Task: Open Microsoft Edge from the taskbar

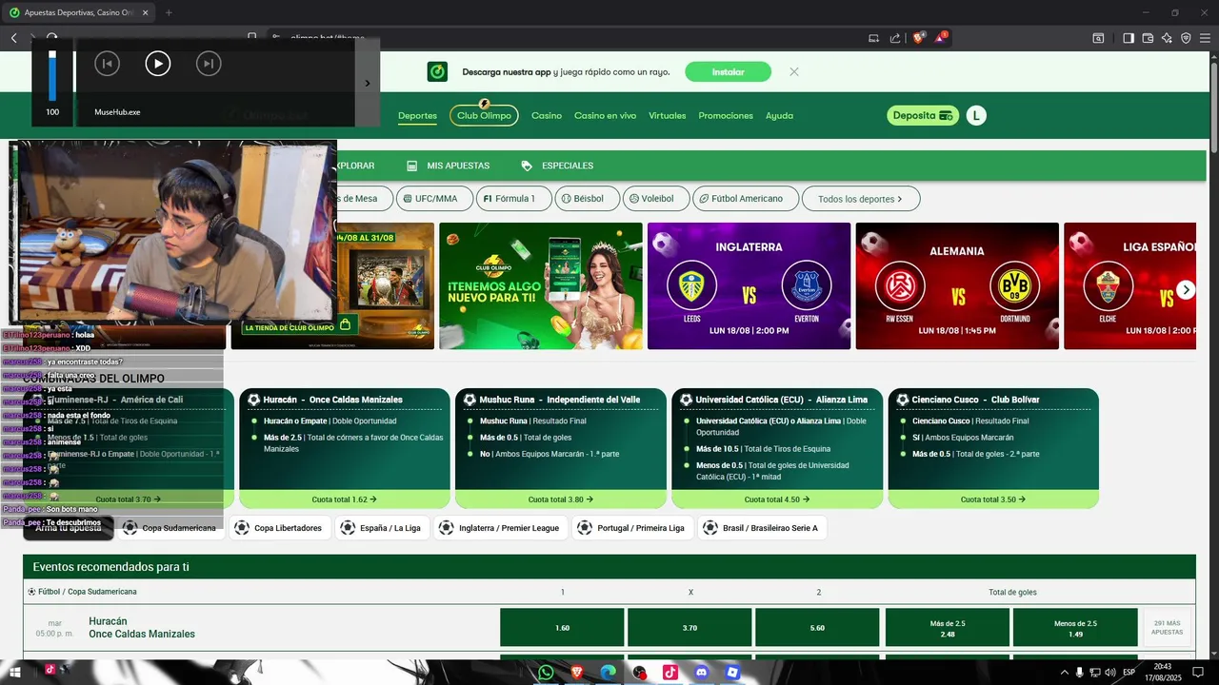Action: 608,673
